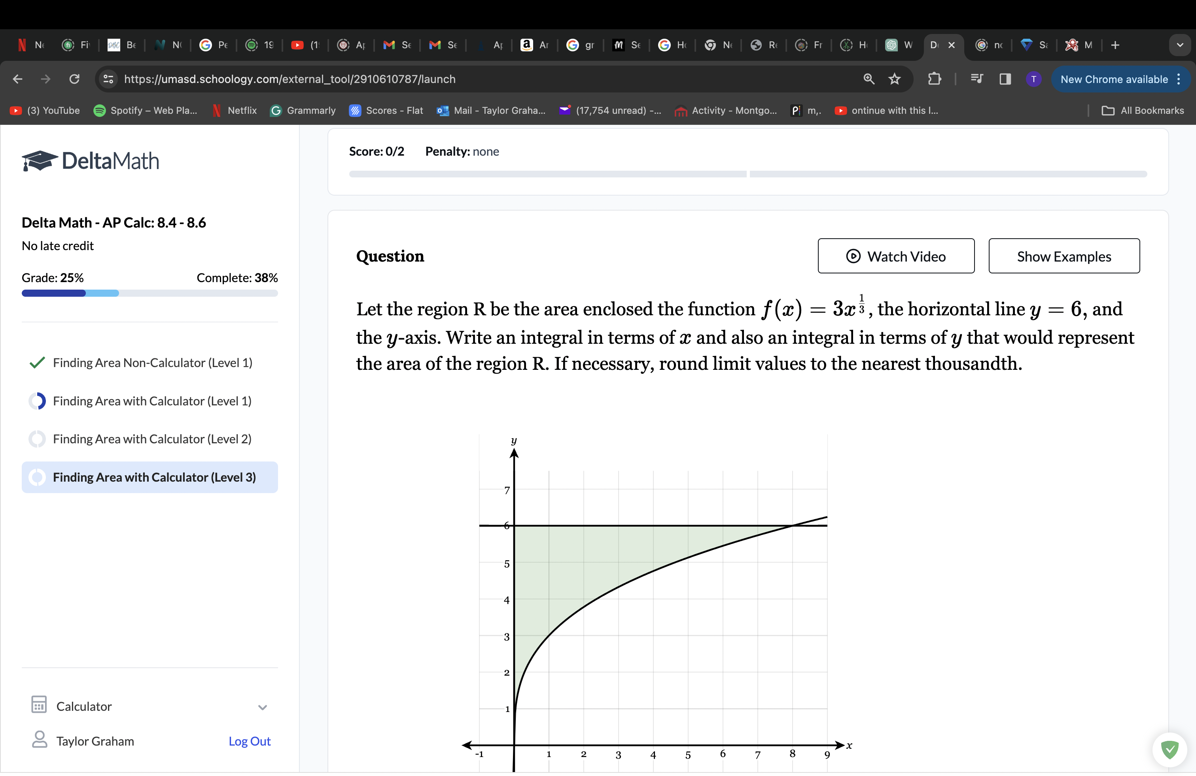Click the site information icon beside URL

[x=108, y=79]
